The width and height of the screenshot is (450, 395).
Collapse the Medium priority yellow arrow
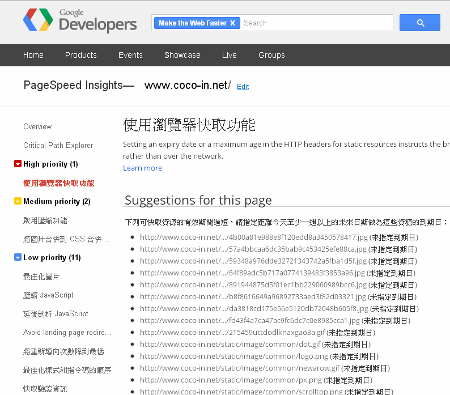[x=18, y=201]
